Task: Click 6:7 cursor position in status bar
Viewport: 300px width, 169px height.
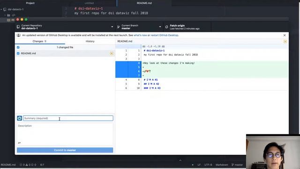Action: pos(42,165)
